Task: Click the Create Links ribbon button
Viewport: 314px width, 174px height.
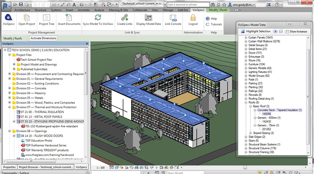Action: [x=125, y=20]
